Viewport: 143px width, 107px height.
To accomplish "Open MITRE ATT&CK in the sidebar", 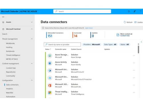I will click(12, 59).
